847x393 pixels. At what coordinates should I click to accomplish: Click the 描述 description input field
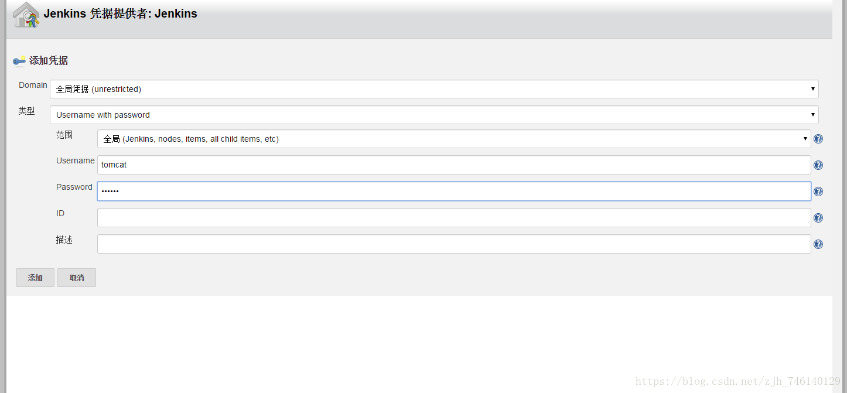pos(454,244)
